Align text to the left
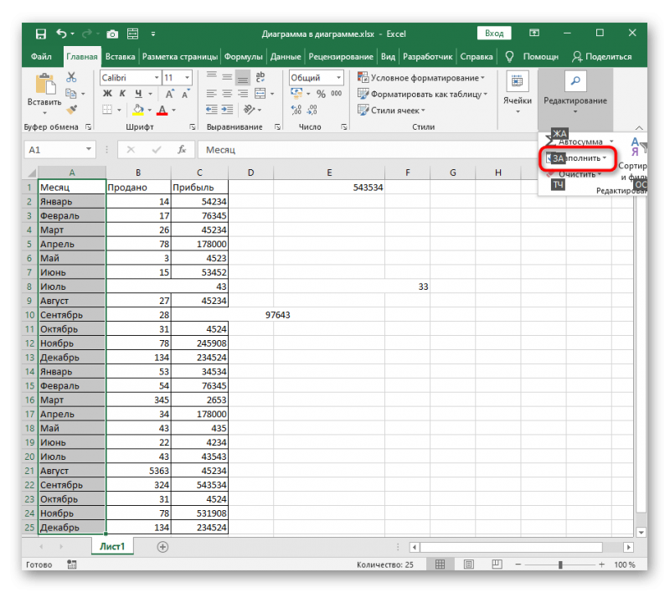 pos(211,93)
